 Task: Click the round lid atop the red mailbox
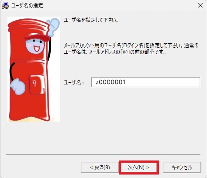28,25
